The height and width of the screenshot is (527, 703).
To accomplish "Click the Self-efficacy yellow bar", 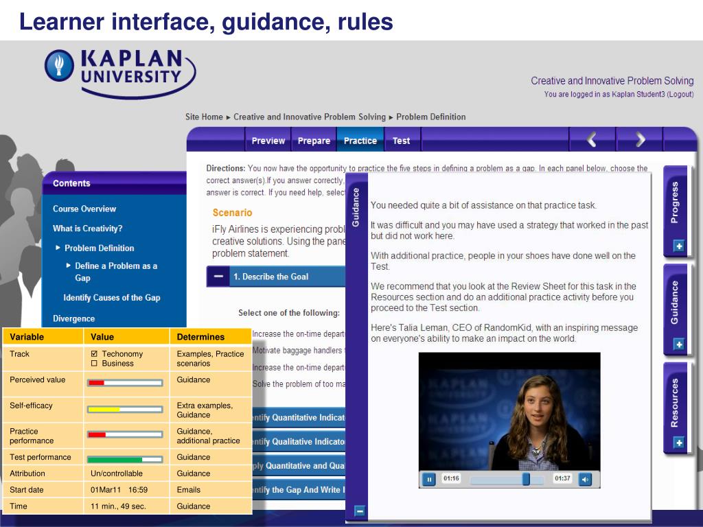I will pyautogui.click(x=125, y=409).
